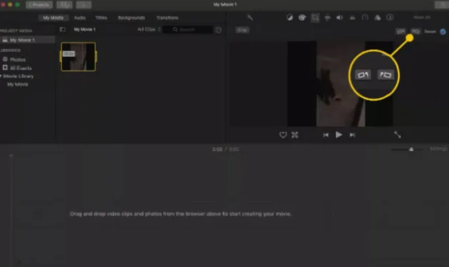Select the video clip thumbnail in browser
Image resolution: width=449 pixels, height=267 pixels.
(x=78, y=57)
